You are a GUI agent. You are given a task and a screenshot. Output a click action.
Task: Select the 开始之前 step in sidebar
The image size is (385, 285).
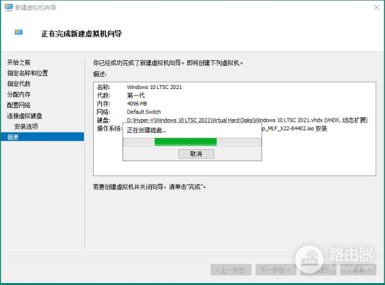coord(19,62)
